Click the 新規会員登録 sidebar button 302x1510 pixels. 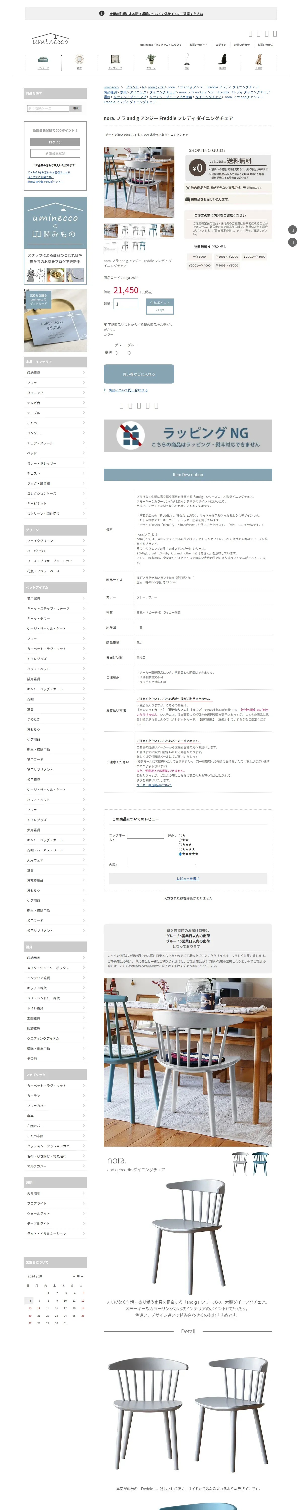[x=55, y=154]
